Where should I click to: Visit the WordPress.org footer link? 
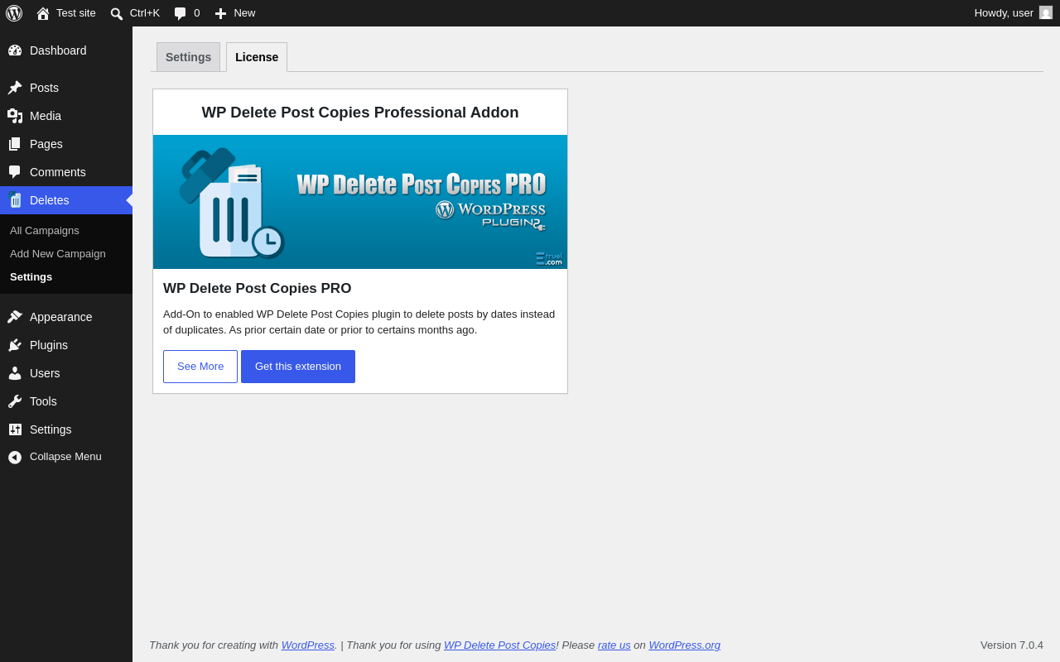click(685, 645)
